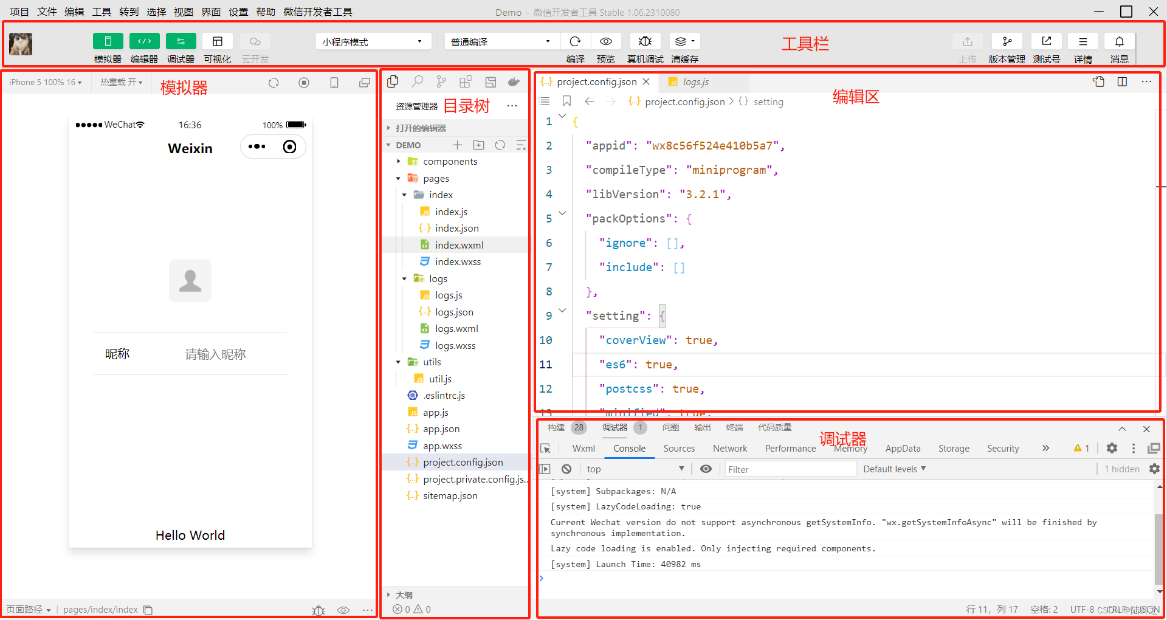Detach the simulator window icon
1167x620 pixels.
365,83
